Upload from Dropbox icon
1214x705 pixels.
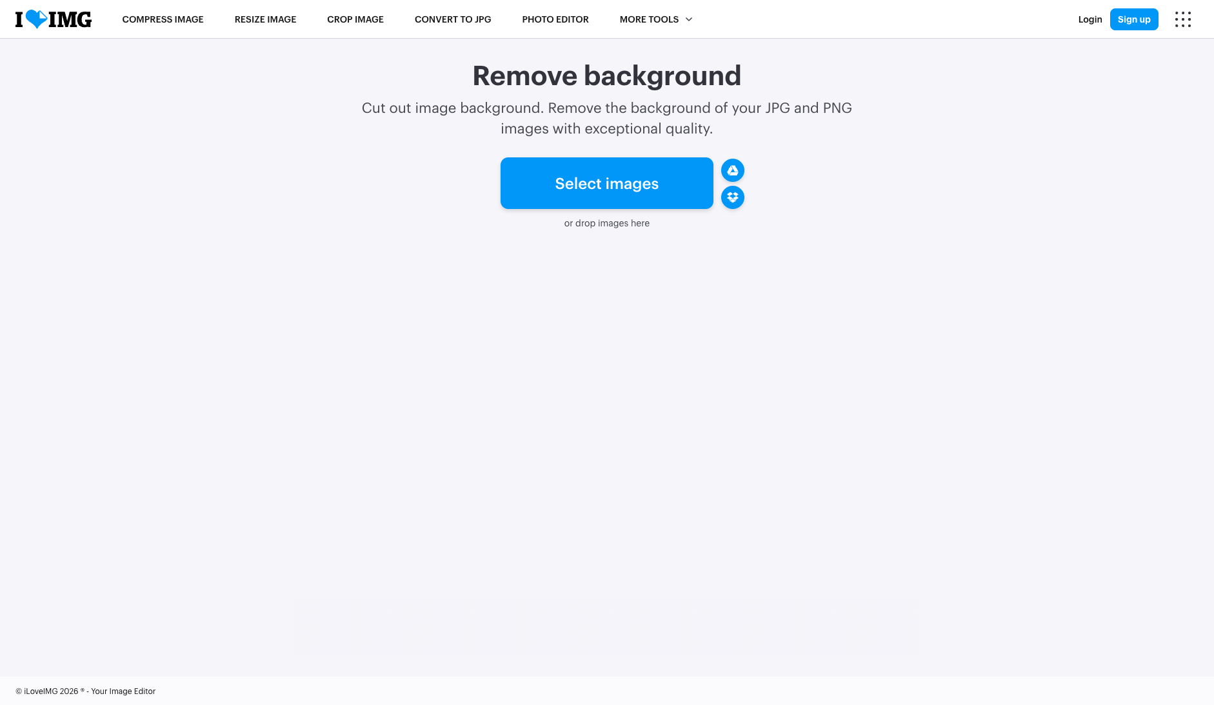[x=733, y=197]
